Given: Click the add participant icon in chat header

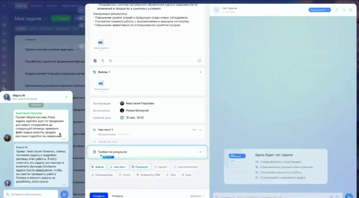Looking at the screenshot, I should 337,10.
